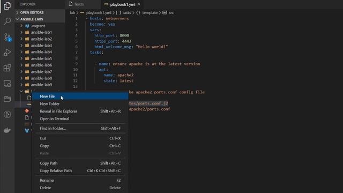Select Cut from context menu

(x=80, y=138)
